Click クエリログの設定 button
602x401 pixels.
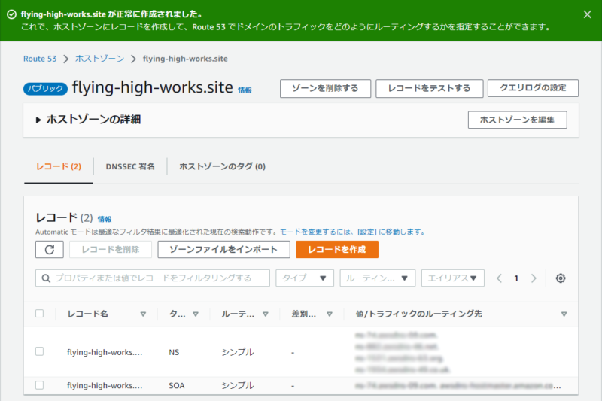(x=533, y=88)
